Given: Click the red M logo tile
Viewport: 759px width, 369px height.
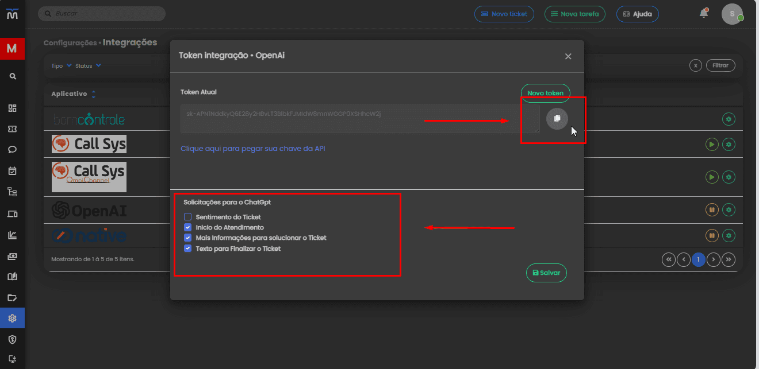Looking at the screenshot, I should tap(13, 48).
